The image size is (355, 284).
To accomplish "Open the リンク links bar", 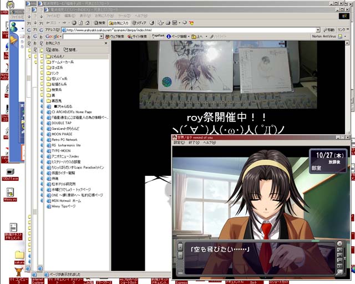I will point(343,30).
